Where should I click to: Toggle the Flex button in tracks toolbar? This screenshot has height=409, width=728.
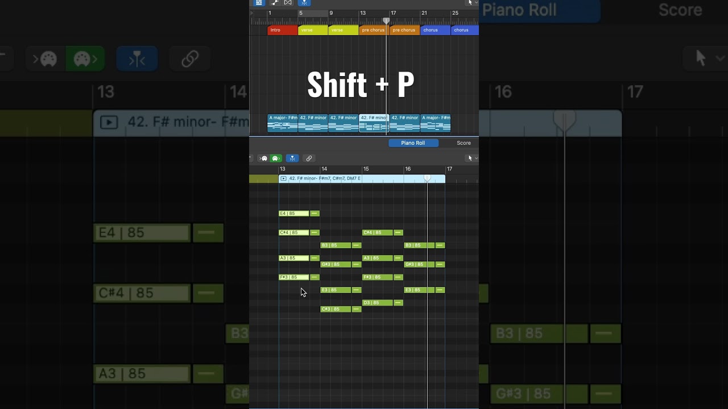point(288,3)
